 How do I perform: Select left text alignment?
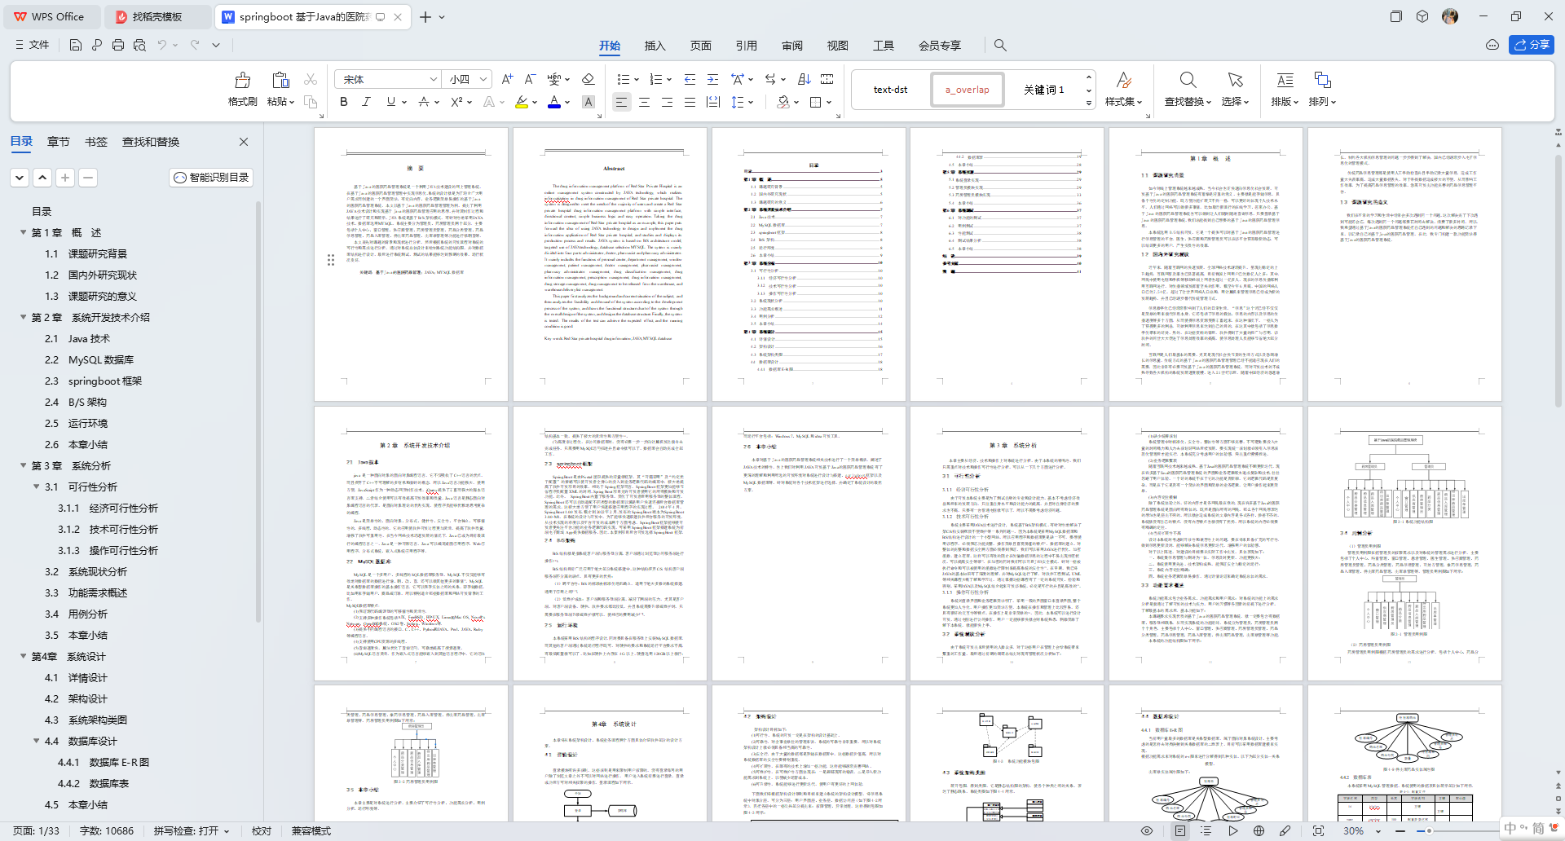point(621,102)
